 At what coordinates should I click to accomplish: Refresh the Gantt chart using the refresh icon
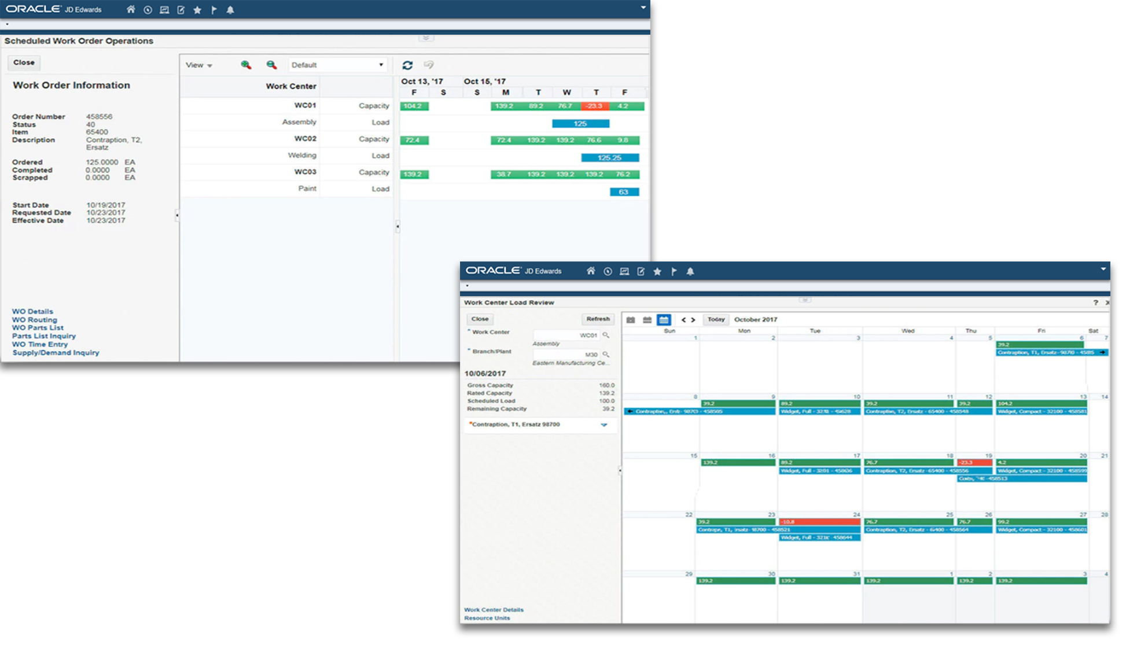pyautogui.click(x=409, y=64)
